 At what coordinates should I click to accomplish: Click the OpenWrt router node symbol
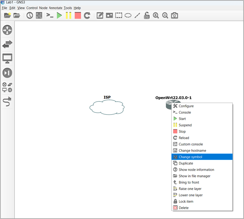click(x=169, y=105)
